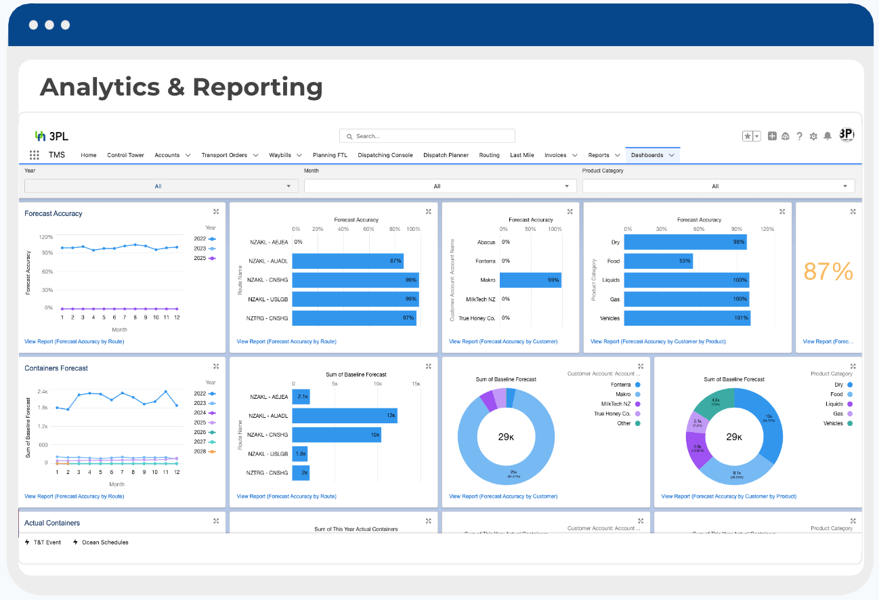The image size is (879, 600).
Task: Open the Product Category filter dropdown
Action: [718, 186]
